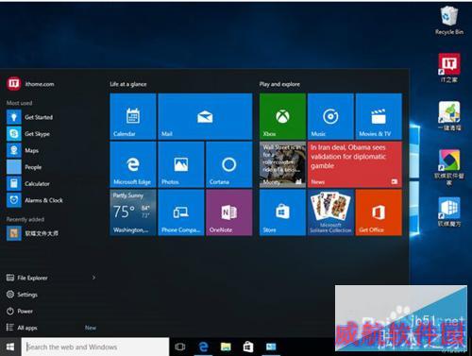The image size is (472, 356).
Task: Open the News tile about Iran deal
Action: coord(355,164)
